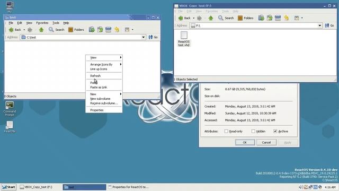
Task: Click OK in properties dialog
Action: (245, 143)
